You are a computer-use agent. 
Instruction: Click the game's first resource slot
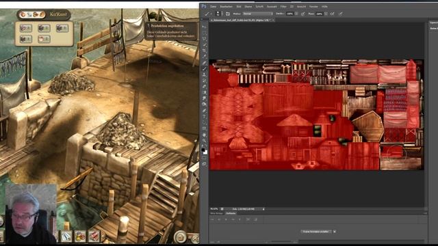click(25, 28)
